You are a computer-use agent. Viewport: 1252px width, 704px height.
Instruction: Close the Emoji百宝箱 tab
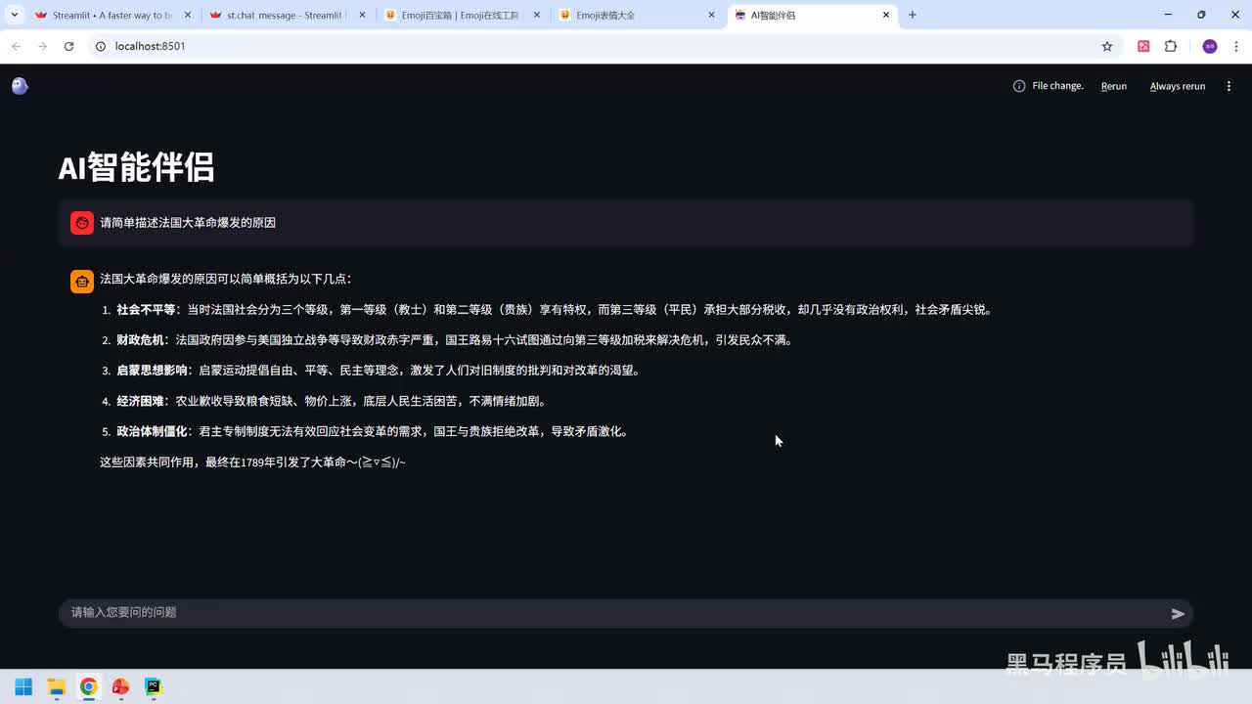coord(537,15)
